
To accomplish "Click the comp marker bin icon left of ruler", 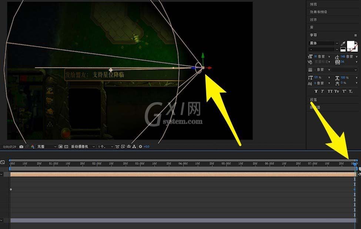I will 3,162.
